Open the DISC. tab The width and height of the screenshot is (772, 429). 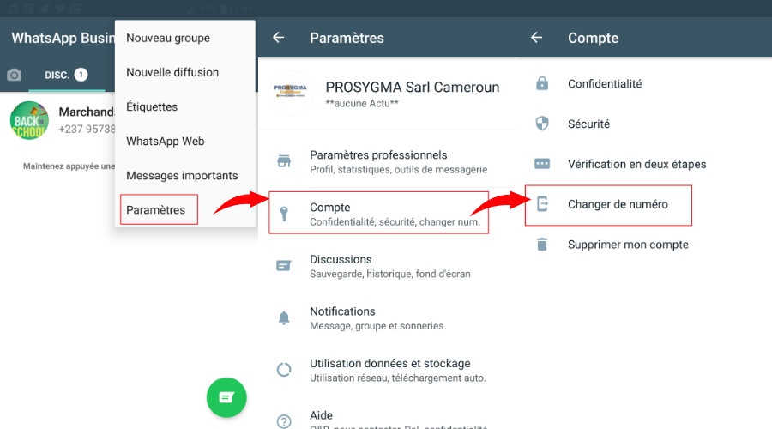pos(66,75)
